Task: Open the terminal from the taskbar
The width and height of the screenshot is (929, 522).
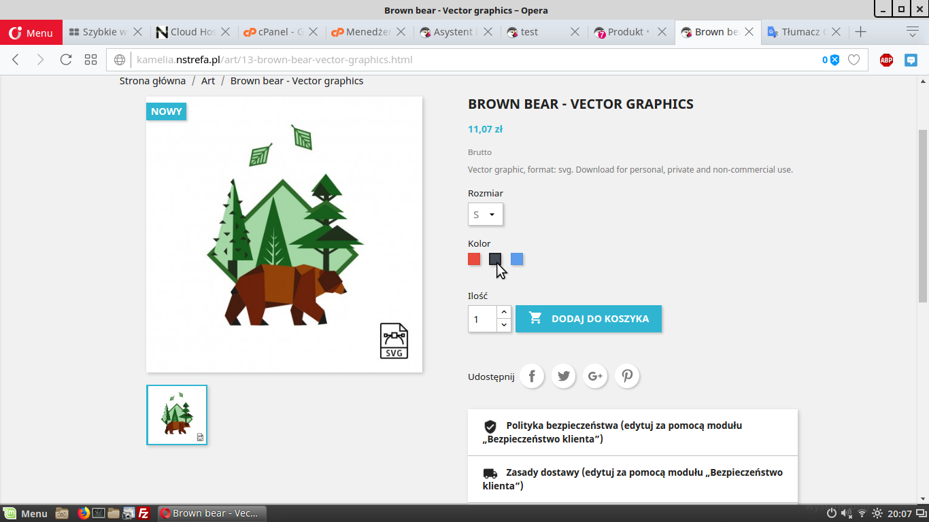Action: pos(99,513)
